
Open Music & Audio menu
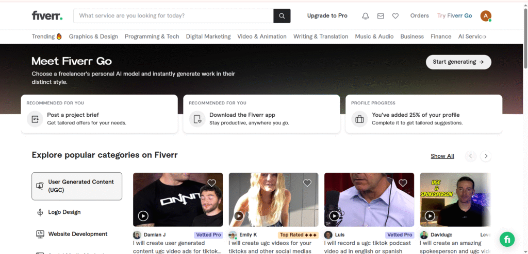(374, 37)
